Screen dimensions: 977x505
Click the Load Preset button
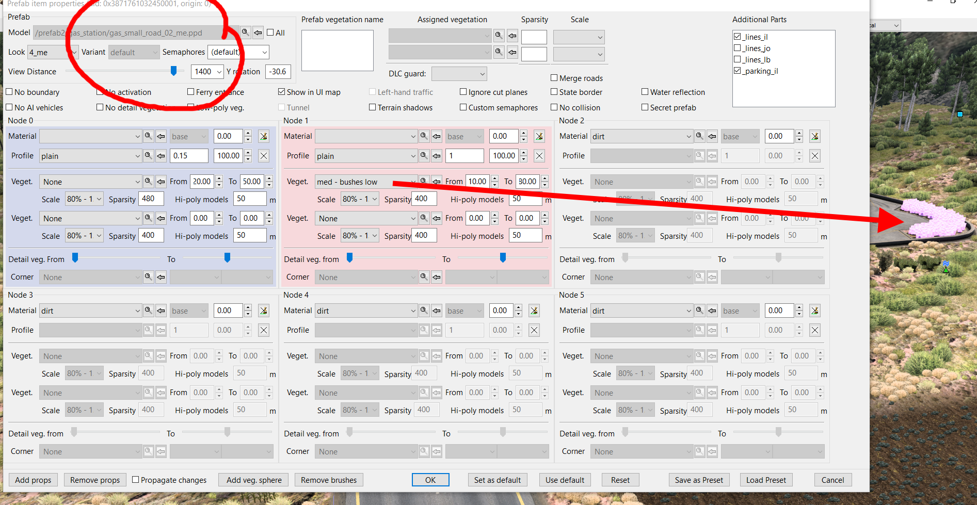[x=766, y=480]
